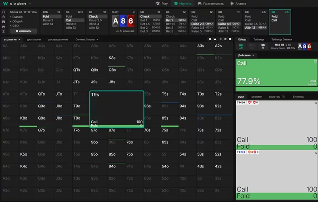The image size is (318, 202).
Task: Switch to the Блокеры tab
Action: (298, 97)
